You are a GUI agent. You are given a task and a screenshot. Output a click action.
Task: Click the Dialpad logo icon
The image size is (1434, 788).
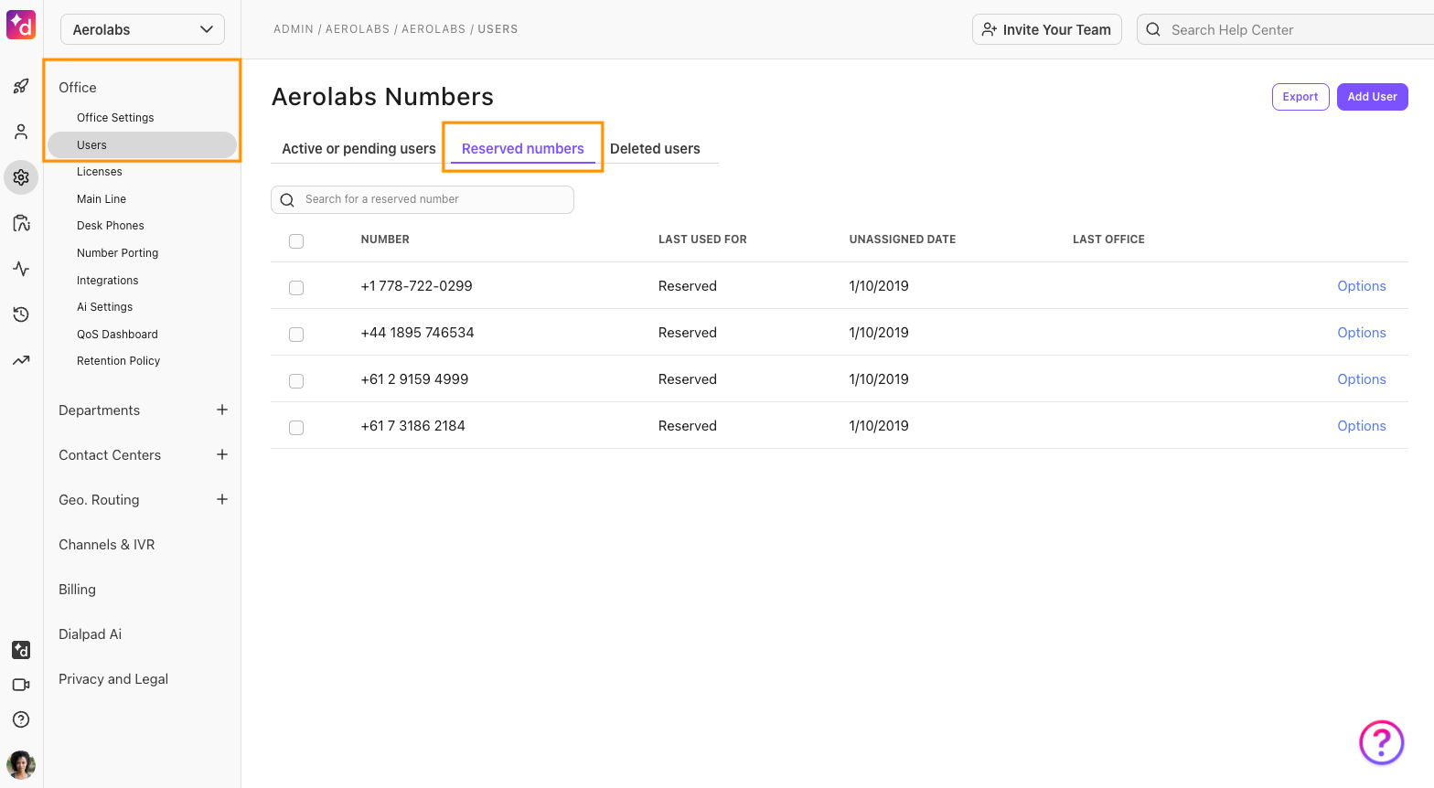pos(21,25)
